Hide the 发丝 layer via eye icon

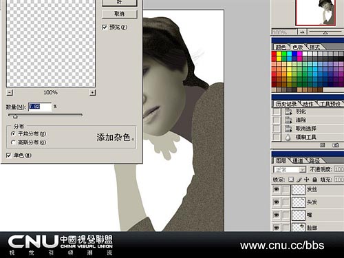pyautogui.click(x=277, y=189)
